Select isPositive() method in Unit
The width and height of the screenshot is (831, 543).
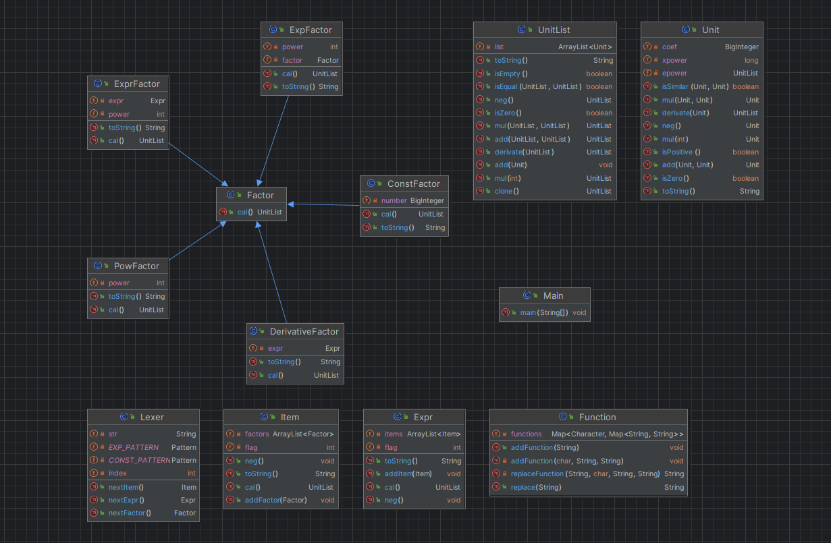tap(702, 152)
